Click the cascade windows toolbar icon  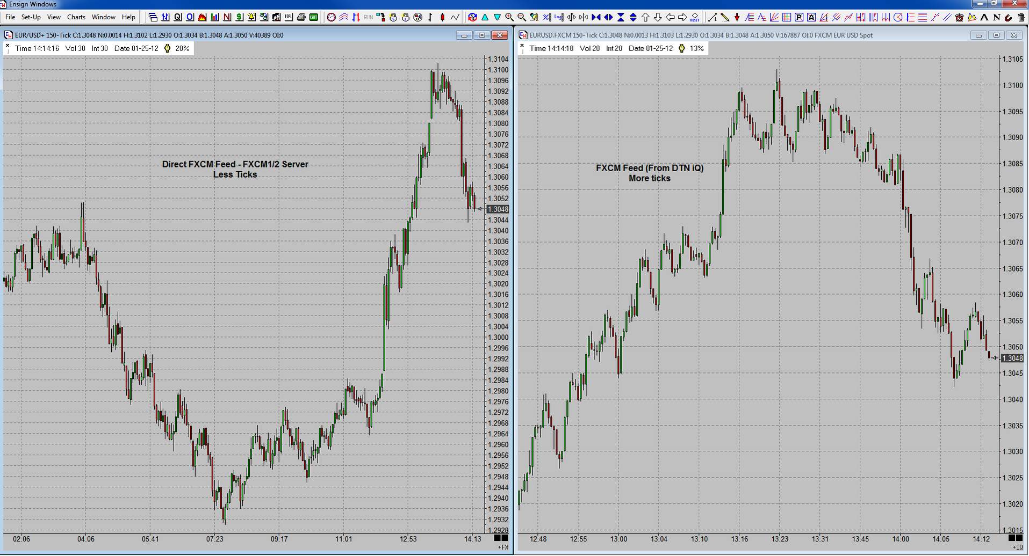(x=153, y=17)
